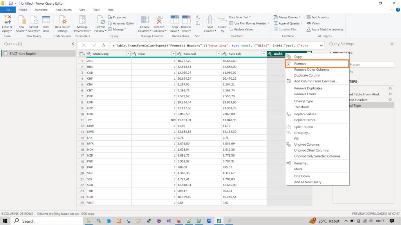The height and width of the screenshot is (225, 401).
Task: Click the Group By icon
Action: 222,20
